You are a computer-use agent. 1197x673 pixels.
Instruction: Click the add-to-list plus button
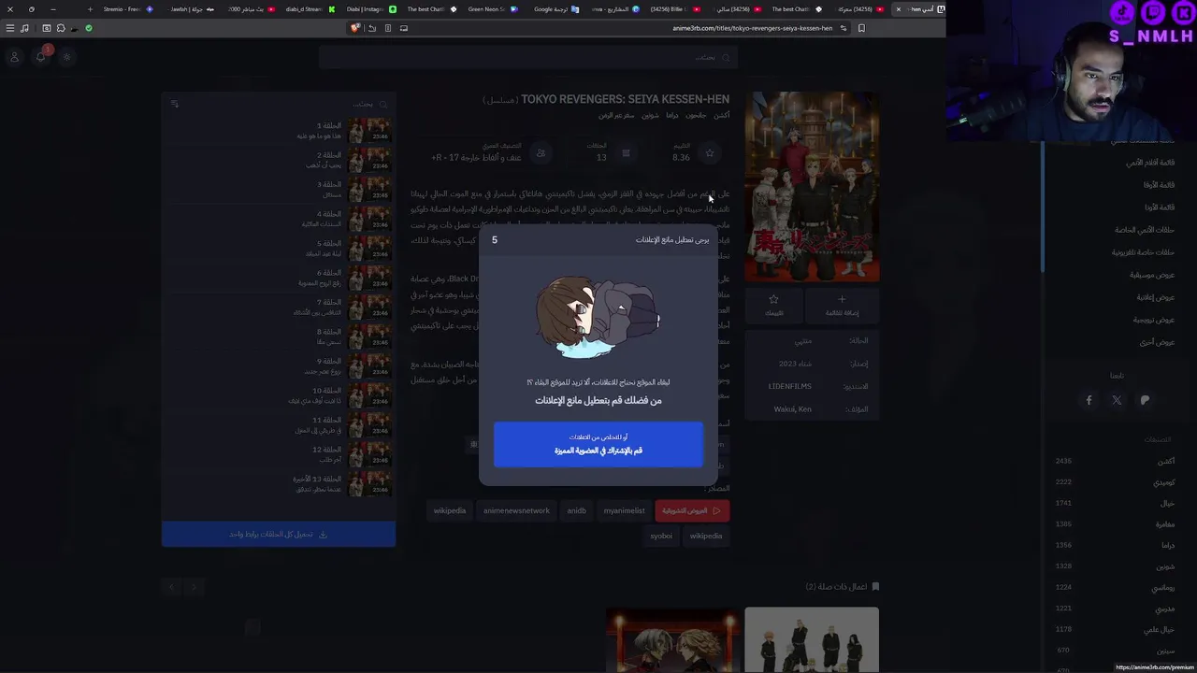(842, 305)
